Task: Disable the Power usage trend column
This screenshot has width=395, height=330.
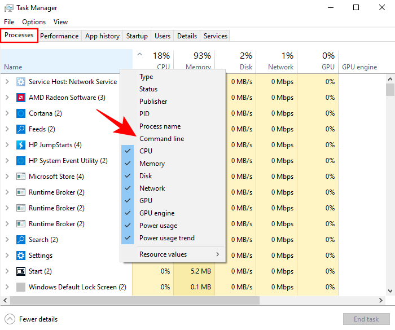Action: click(x=166, y=238)
